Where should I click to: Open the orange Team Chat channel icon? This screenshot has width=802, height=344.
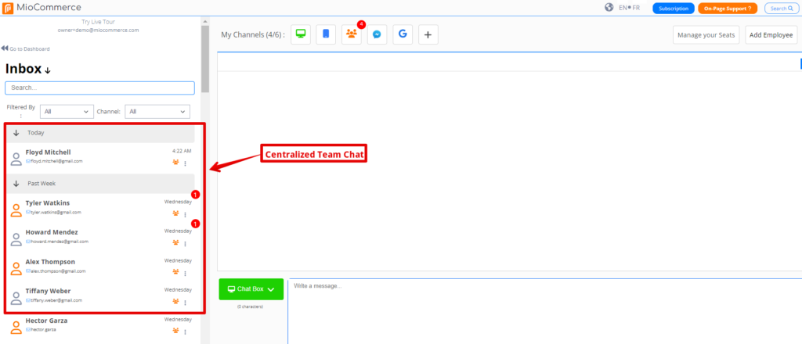[352, 34]
